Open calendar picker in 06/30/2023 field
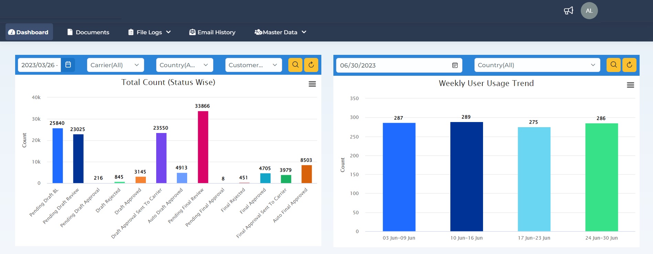The width and height of the screenshot is (653, 254). coord(455,65)
